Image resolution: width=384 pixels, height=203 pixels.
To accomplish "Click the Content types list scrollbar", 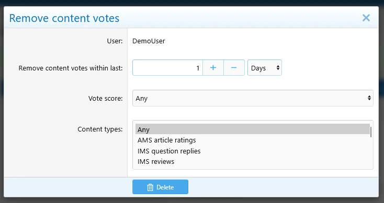I will pos(371,132).
